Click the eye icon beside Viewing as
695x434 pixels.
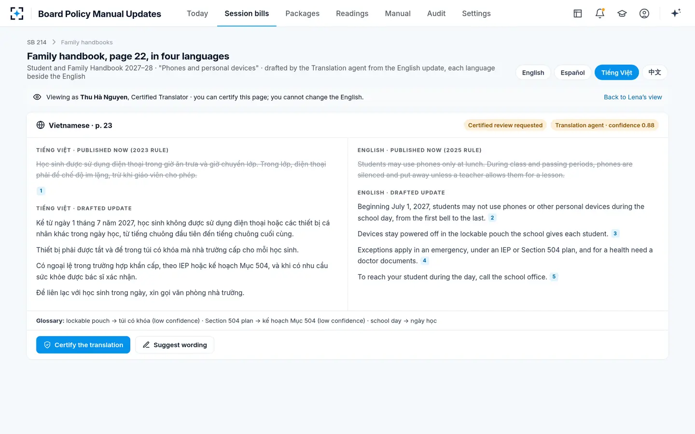click(37, 97)
